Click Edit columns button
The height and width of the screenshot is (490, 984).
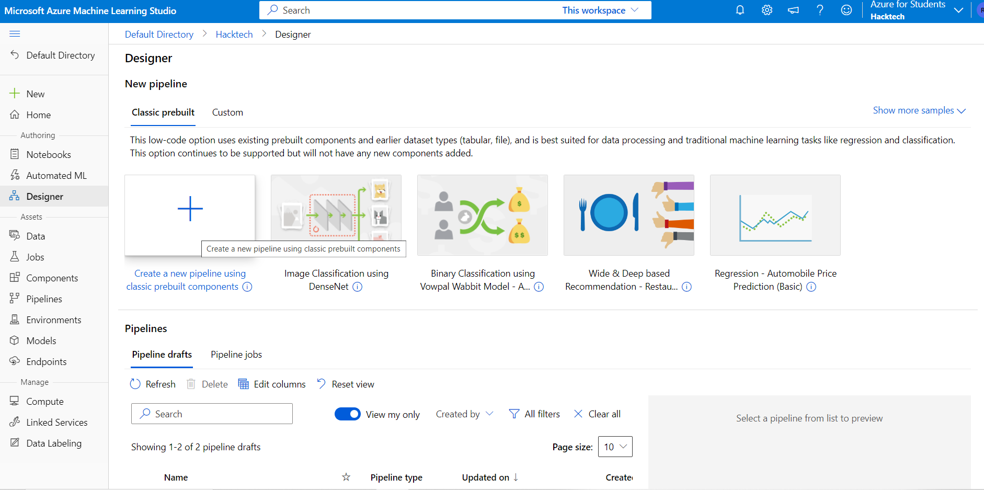pyautogui.click(x=272, y=384)
